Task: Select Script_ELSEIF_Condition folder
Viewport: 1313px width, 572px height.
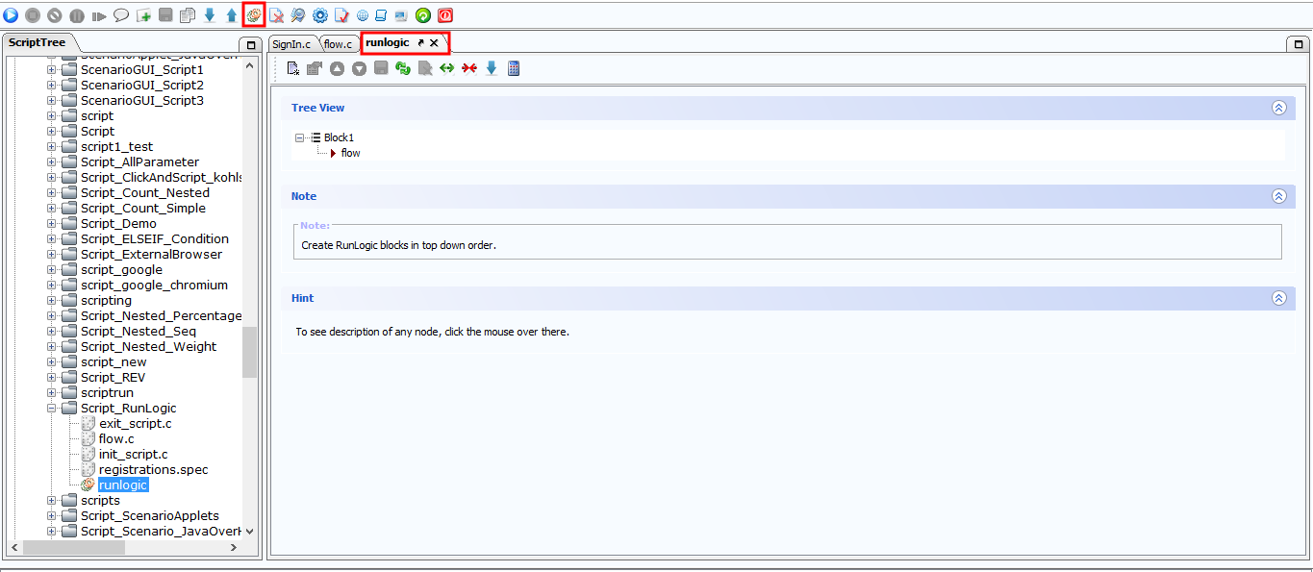Action: 155,239
